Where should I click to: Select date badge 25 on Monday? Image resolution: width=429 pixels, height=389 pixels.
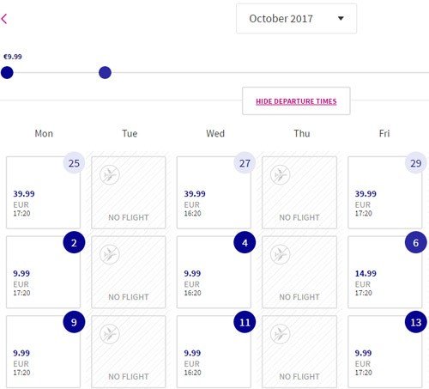coord(74,163)
